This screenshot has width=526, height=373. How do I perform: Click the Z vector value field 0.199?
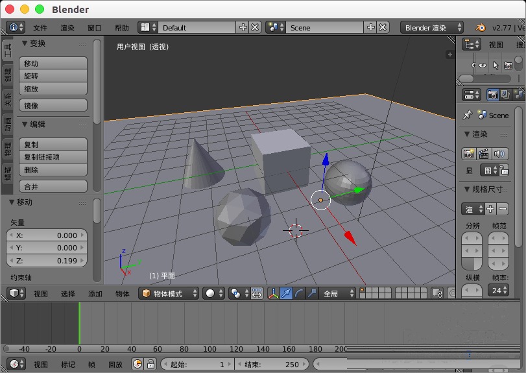[x=47, y=261]
